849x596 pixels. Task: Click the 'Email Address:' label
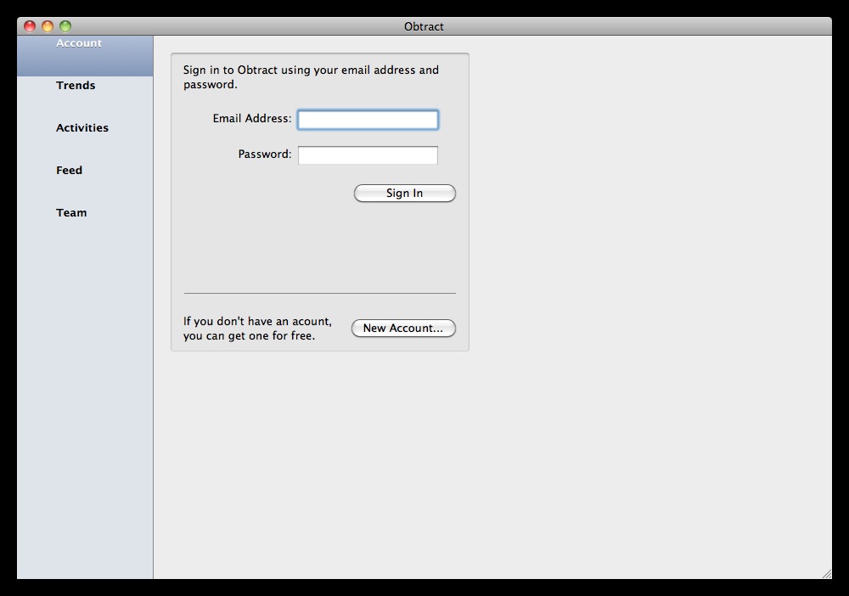[x=252, y=119]
